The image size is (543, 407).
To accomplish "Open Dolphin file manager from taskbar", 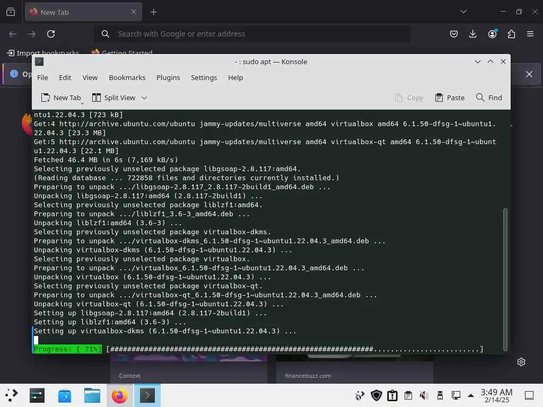I will (92, 395).
